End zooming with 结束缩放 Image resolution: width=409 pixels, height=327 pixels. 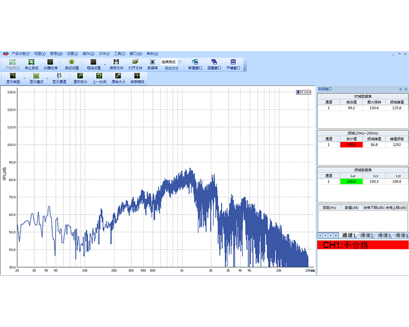click(137, 78)
